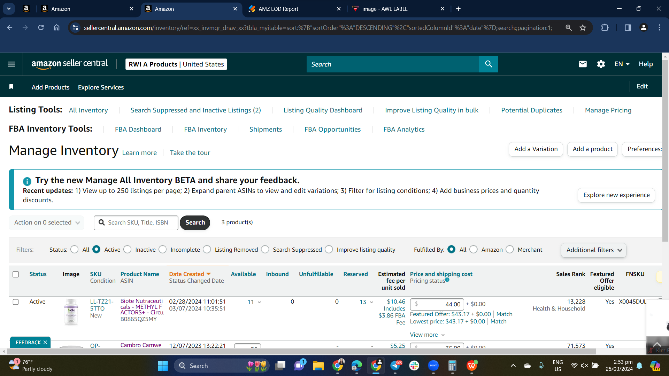Expand the Reserved 13 quantity chevron
Image resolution: width=669 pixels, height=376 pixels.
[x=371, y=302]
